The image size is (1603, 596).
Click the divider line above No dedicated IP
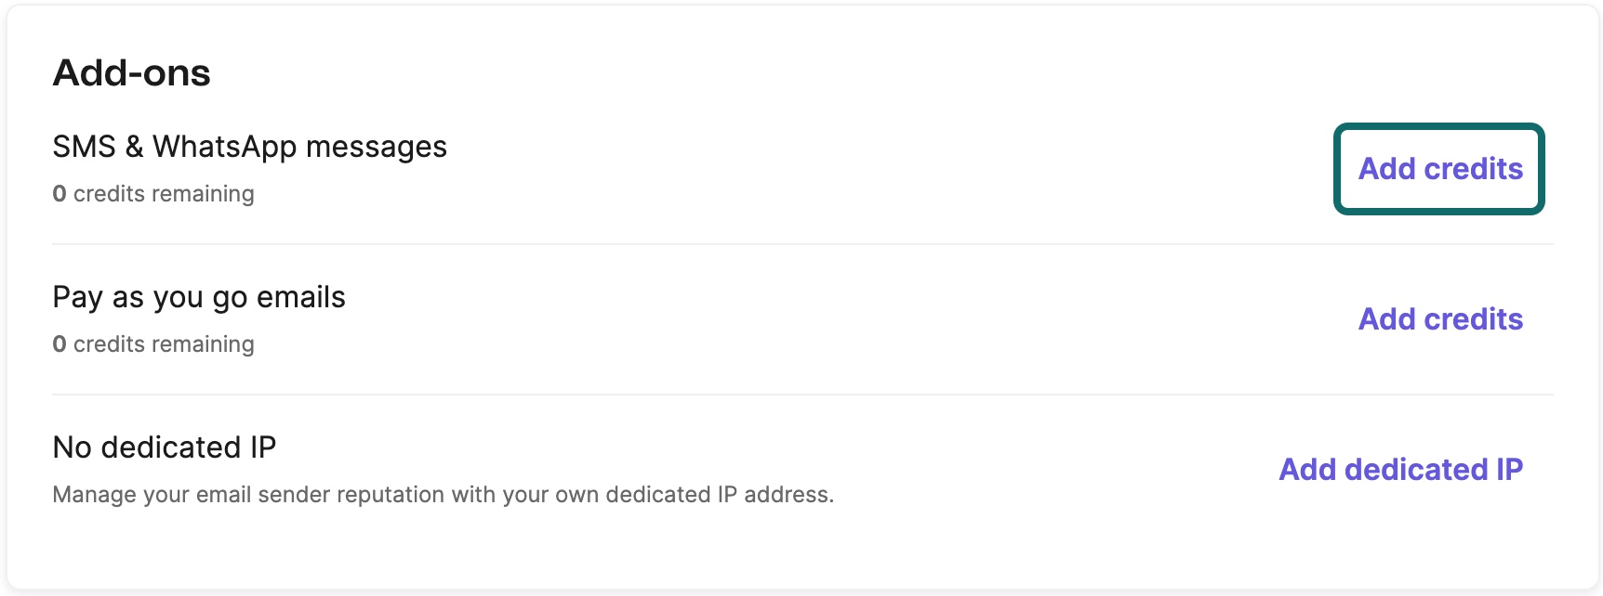802,395
